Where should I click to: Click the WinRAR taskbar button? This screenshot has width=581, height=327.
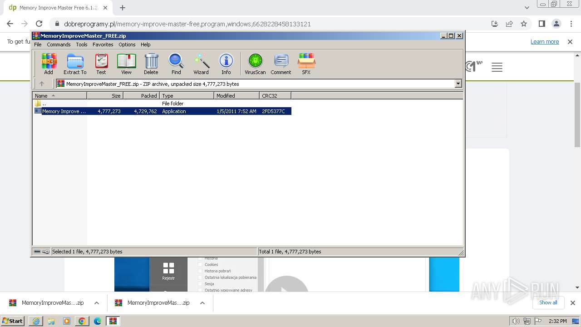click(x=113, y=321)
